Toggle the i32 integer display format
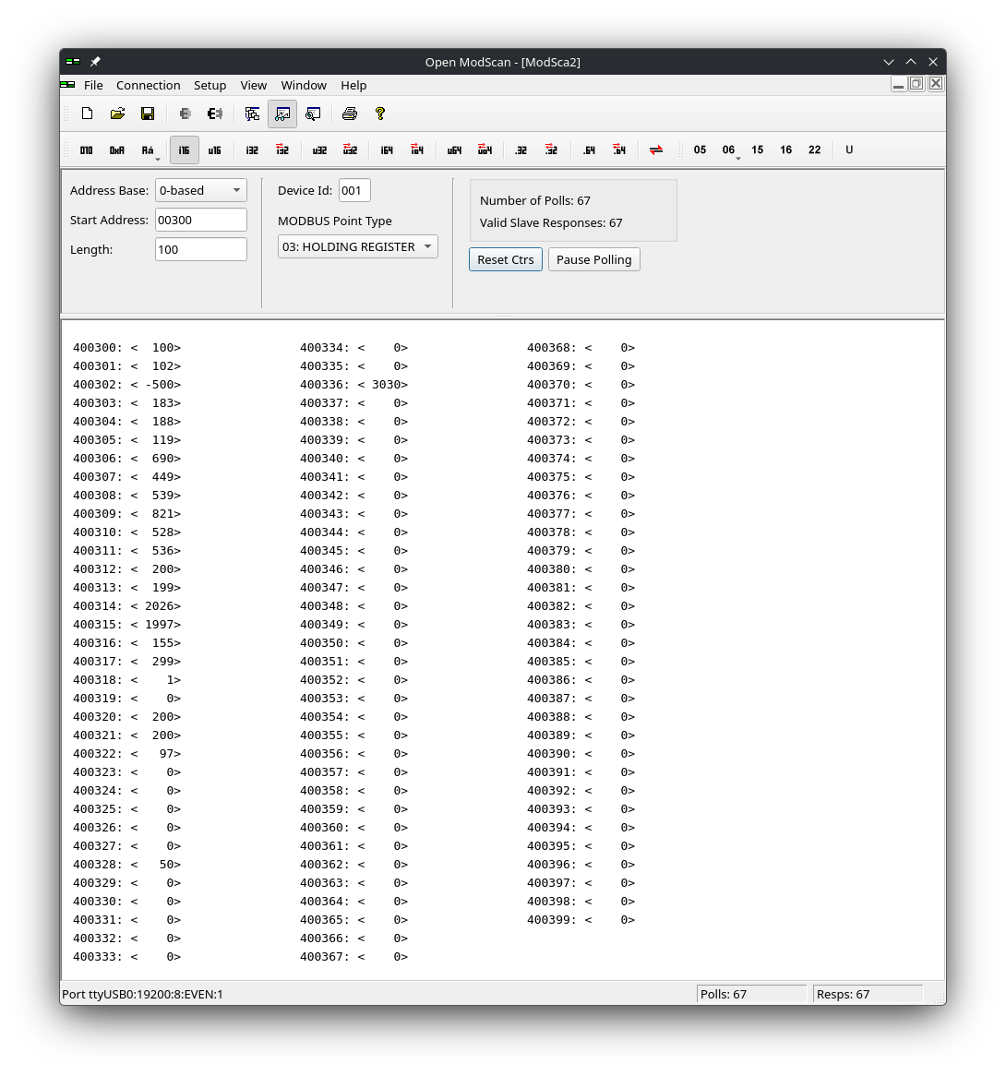The image size is (1006, 1076). 252,149
